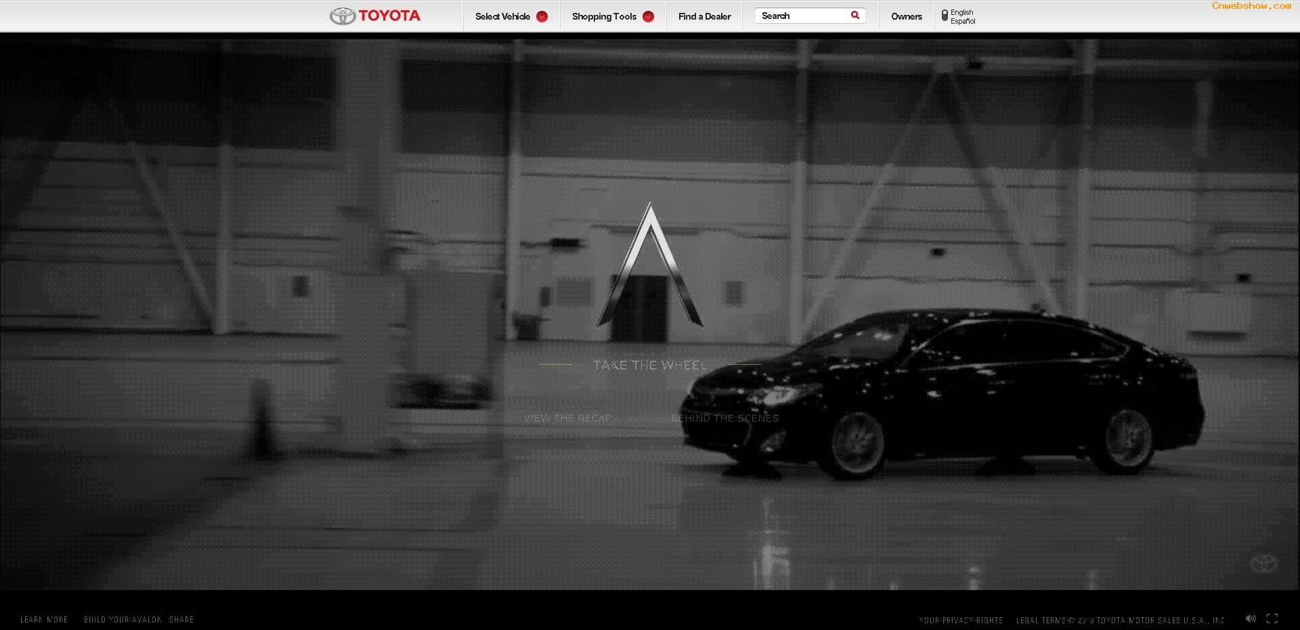Screen dimensions: 1300x630
Task: Select English language option
Action: tap(961, 12)
